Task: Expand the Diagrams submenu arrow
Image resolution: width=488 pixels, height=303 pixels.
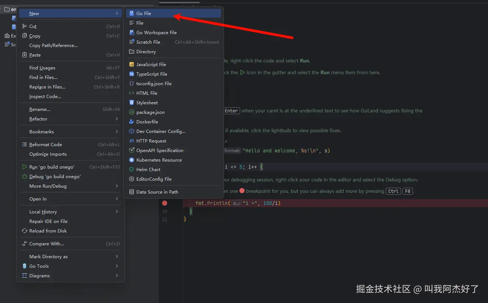Action: [117, 275]
